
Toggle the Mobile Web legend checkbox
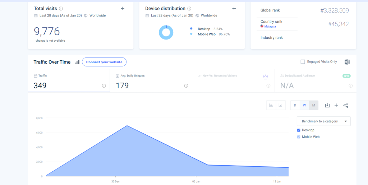coord(299,137)
